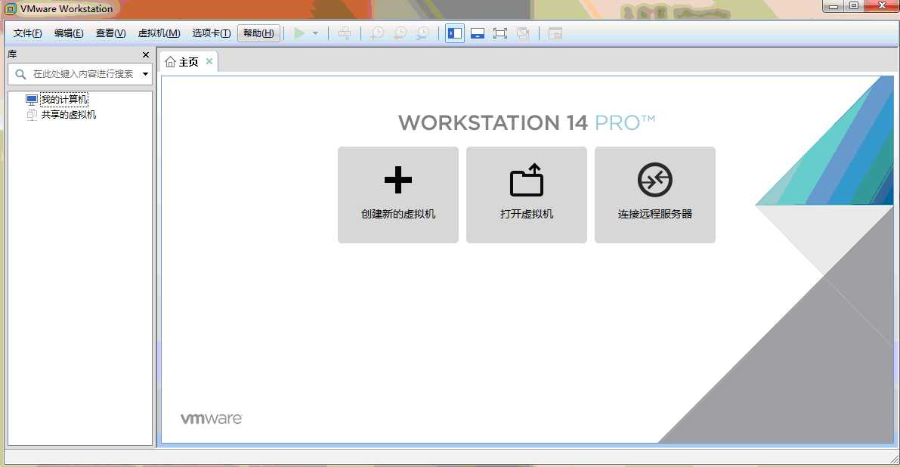Screen dimensions: 900x467
Task: Click the 我的计算机 monitor icon
Action: click(x=32, y=100)
